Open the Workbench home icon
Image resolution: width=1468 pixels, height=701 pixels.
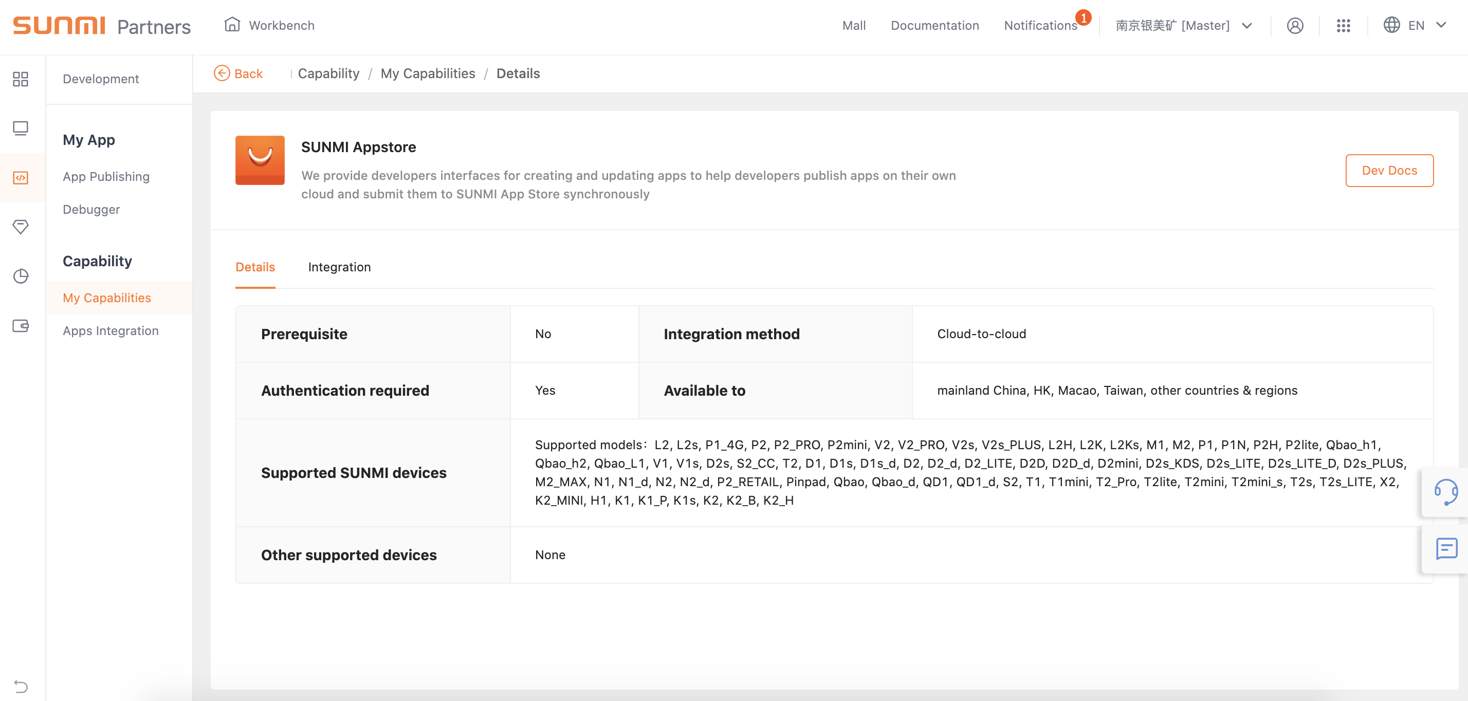pos(232,25)
